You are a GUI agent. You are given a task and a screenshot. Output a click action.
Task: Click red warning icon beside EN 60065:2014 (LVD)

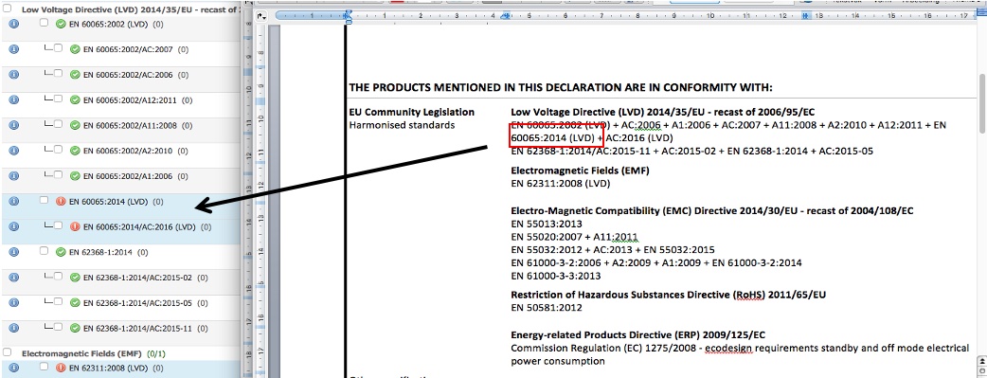pos(61,202)
